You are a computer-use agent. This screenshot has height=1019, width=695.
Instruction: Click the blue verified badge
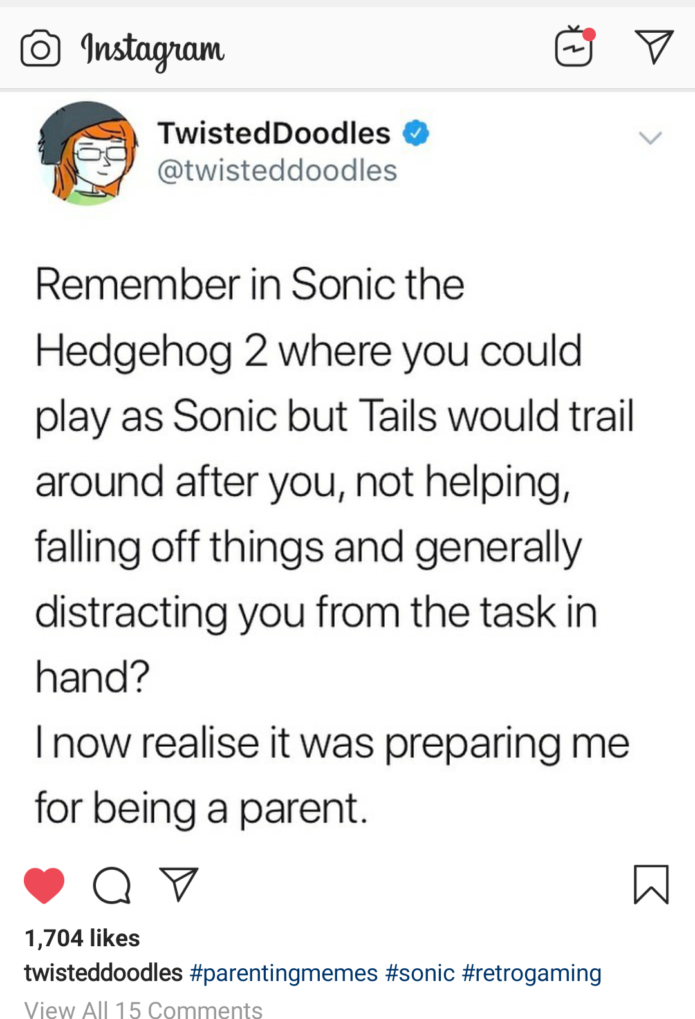click(416, 133)
